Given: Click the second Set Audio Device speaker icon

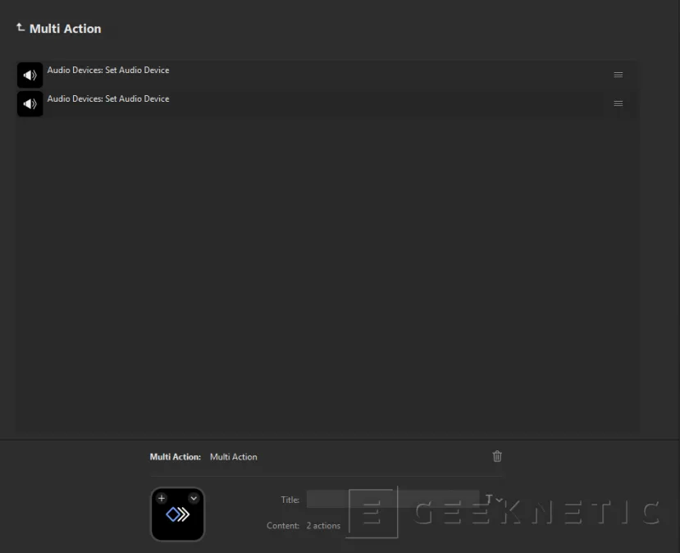Looking at the screenshot, I should [x=30, y=103].
